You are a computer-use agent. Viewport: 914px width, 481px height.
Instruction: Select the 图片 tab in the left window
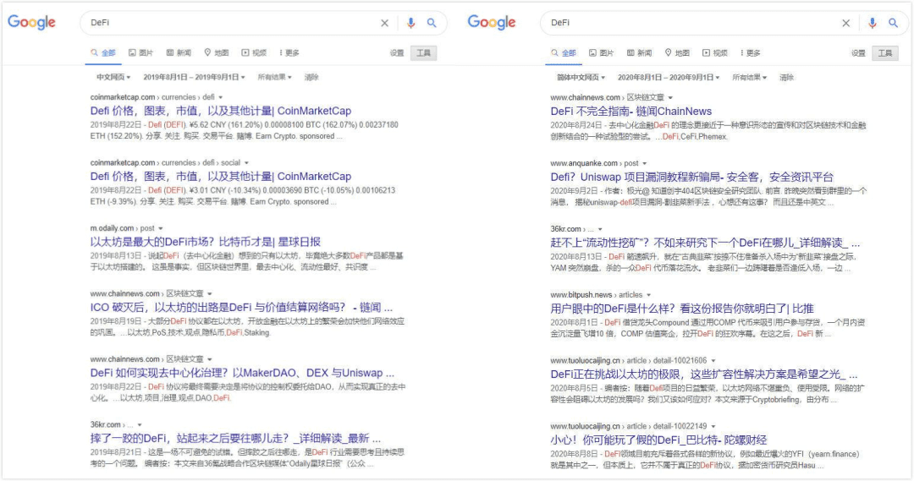click(141, 53)
